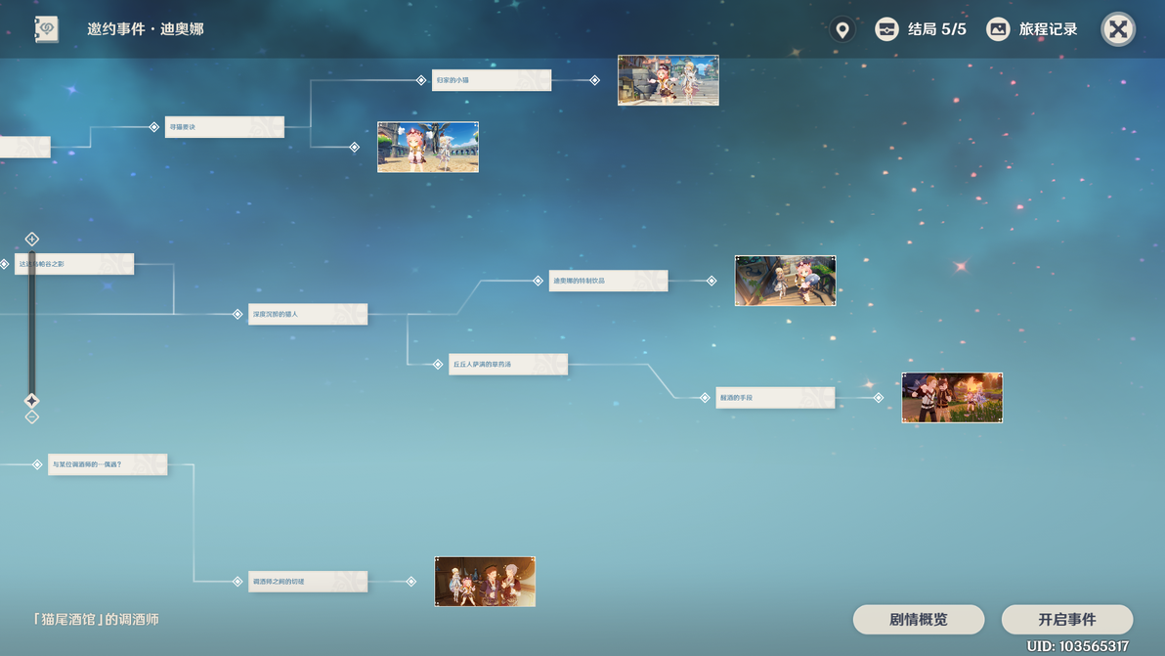Screen dimensions: 1165x656
Task: Click diamond marker left of beach ending thumbnail
Action: [x=355, y=147]
